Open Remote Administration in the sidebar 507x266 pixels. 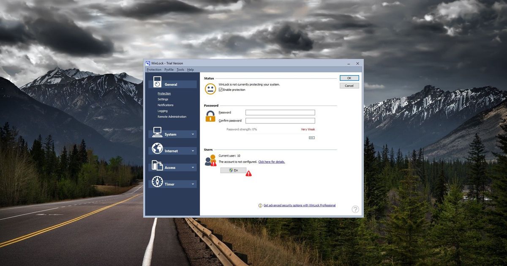pyautogui.click(x=172, y=117)
